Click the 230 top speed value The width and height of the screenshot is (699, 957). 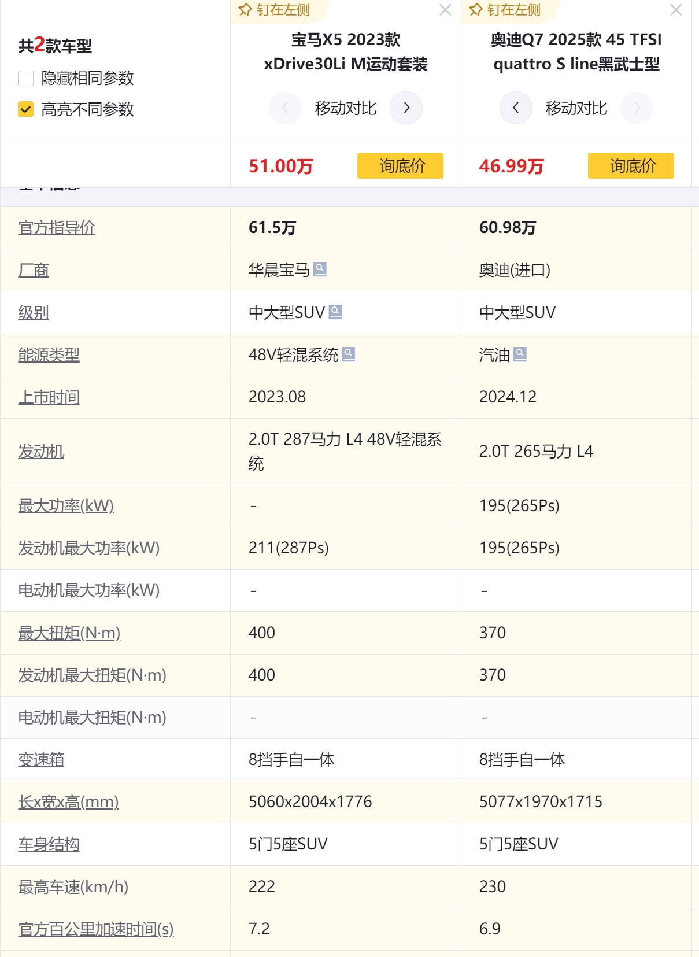[x=493, y=887]
